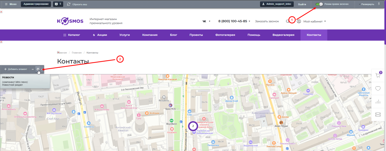Screen dimensions: 386x151
Task: Open the favorites heart icon in the side panel
Action: click(x=378, y=88)
